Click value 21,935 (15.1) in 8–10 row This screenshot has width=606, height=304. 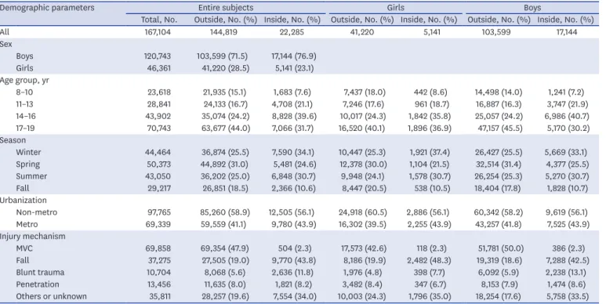coord(224,92)
